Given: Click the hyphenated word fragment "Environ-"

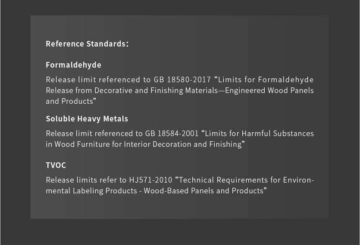Looking at the screenshot, I should click(299, 180).
